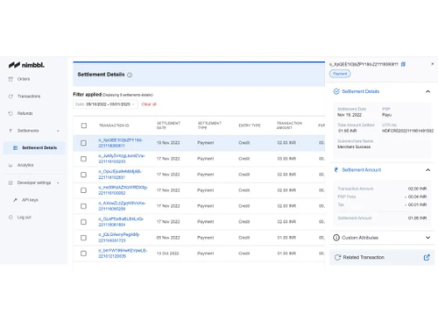Click the Merchant Success submerchant name value
This screenshot has height=329, width=438.
pos(354,147)
